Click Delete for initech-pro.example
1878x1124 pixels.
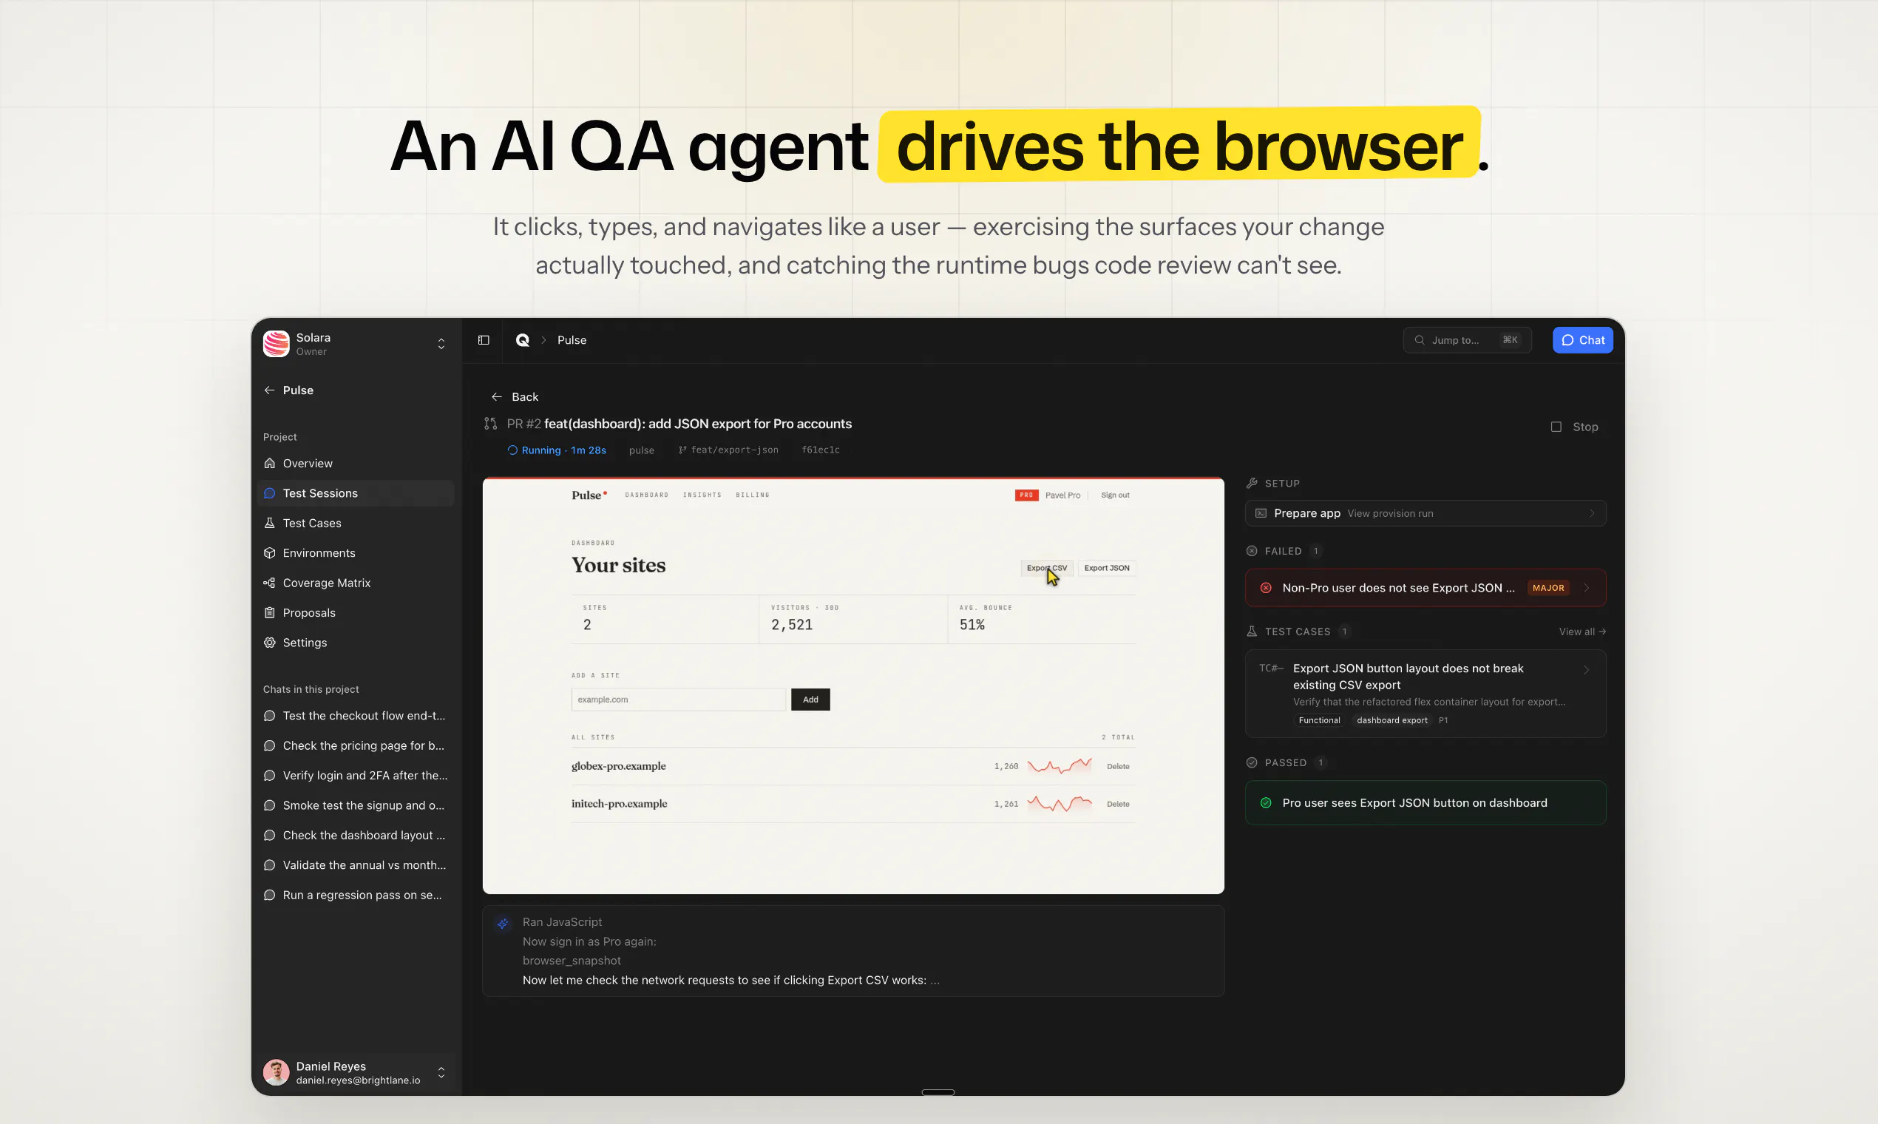[x=1118, y=805]
